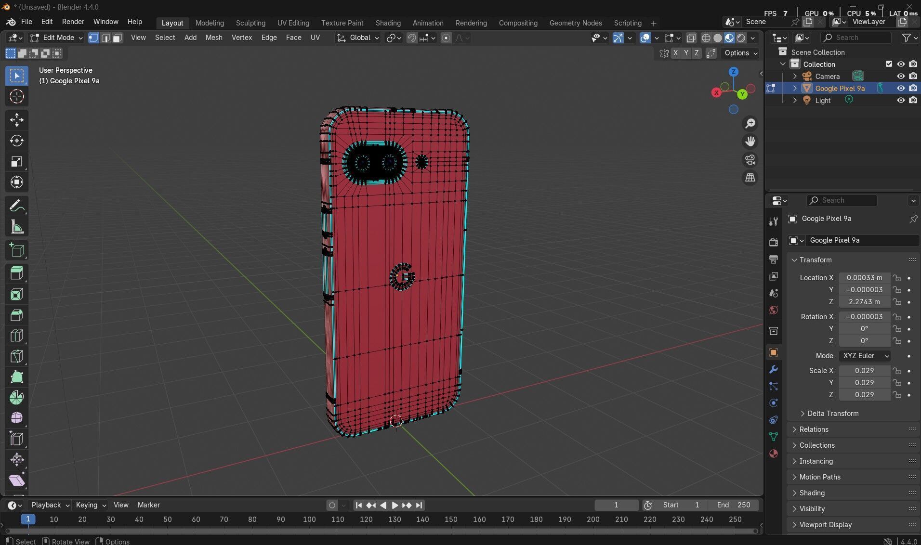
Task: Select the Knife tool
Action: pyautogui.click(x=17, y=356)
